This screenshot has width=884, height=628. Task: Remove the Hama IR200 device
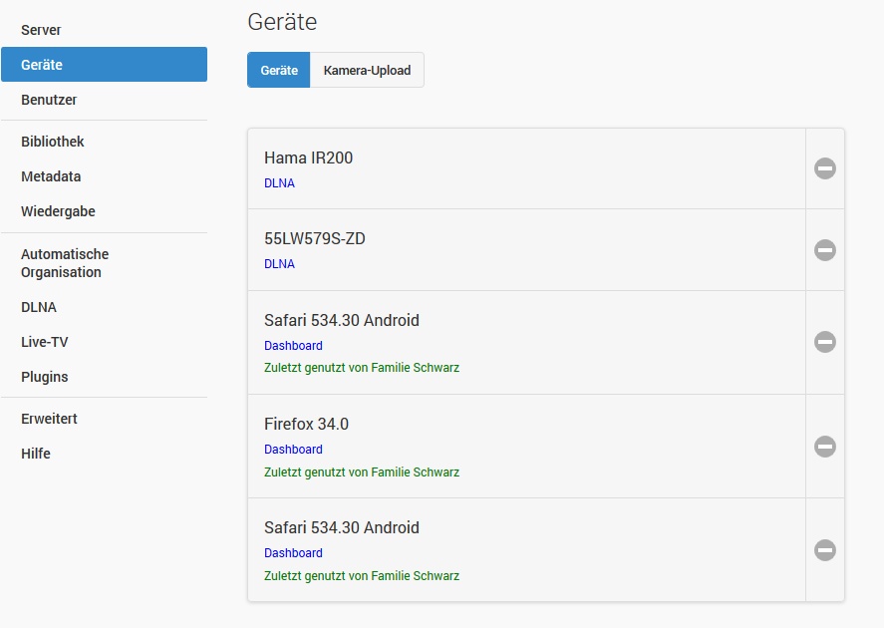click(x=824, y=168)
